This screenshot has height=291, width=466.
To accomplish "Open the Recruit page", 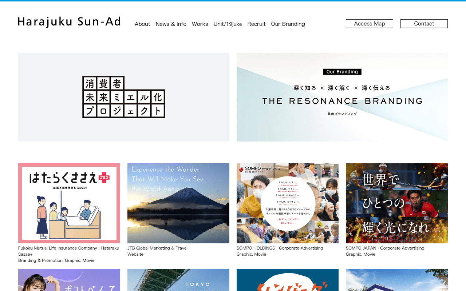I will coord(256,24).
